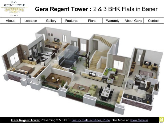164x123 pixels.
Task: Click the 3D floor plan image
Action: pos(82,71)
